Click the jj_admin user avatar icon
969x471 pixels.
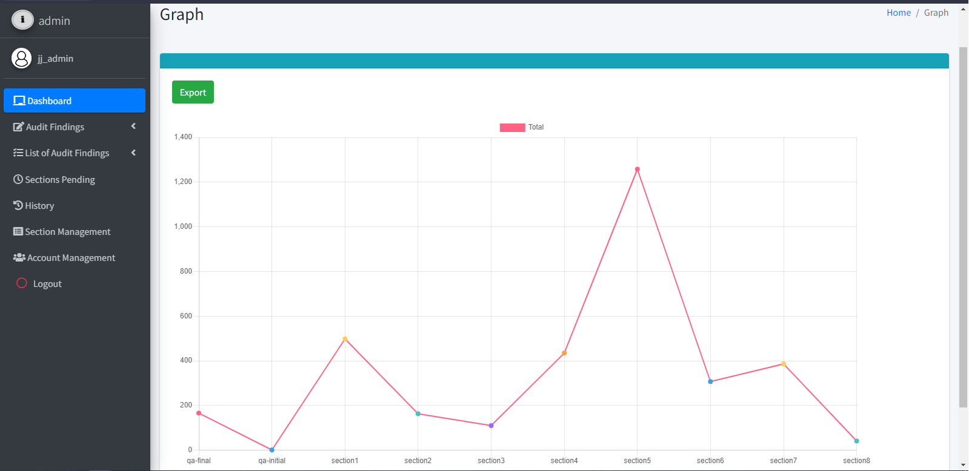click(21, 58)
